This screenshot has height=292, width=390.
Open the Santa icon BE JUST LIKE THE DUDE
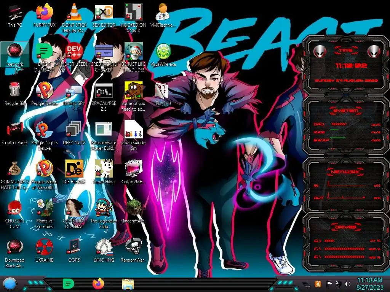[x=134, y=57]
